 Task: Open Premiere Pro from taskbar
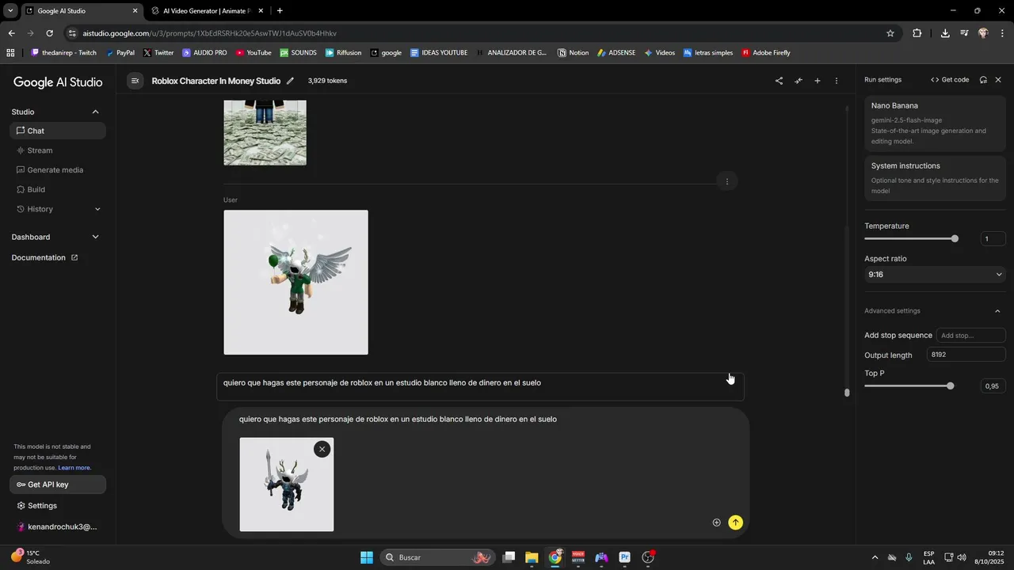tap(625, 557)
